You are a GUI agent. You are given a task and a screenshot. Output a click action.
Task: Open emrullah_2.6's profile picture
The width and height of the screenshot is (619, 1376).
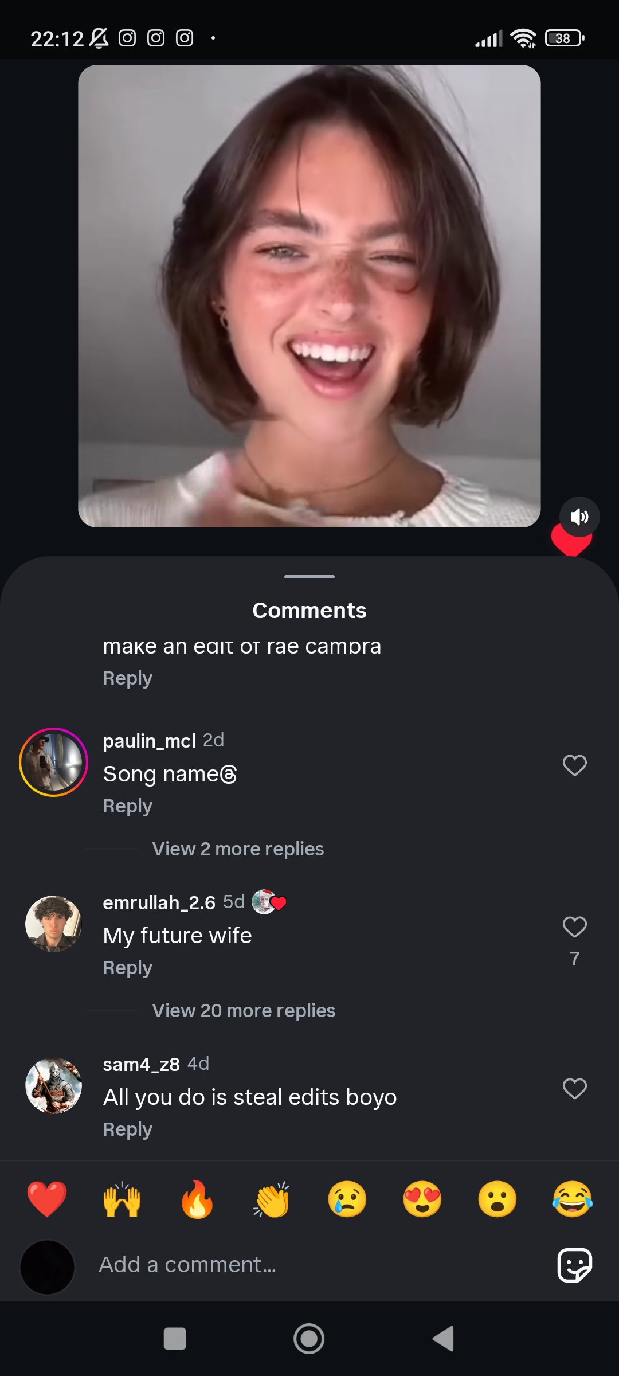tap(53, 924)
